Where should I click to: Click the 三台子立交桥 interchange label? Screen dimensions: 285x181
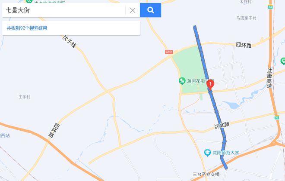pos(206,175)
